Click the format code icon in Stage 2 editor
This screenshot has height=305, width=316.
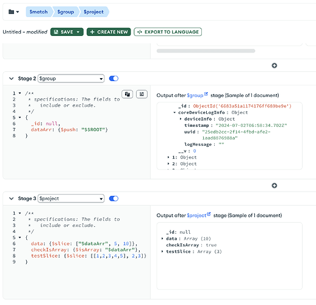click(x=142, y=94)
